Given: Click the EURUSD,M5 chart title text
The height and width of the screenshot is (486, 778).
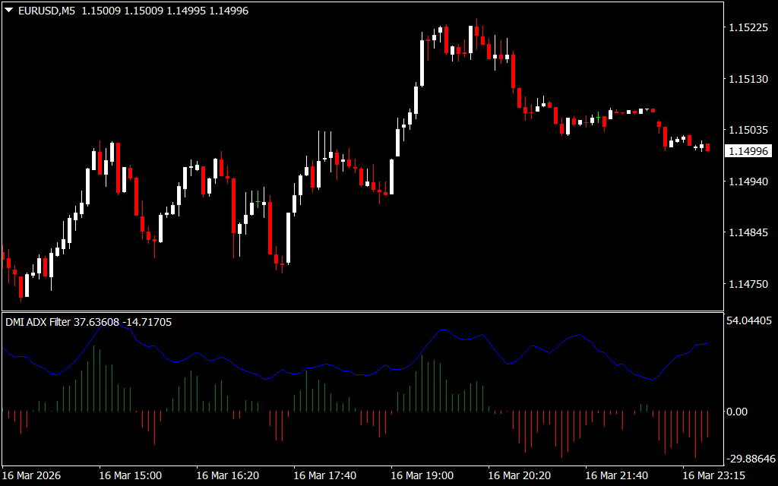Looking at the screenshot, I should pos(45,11).
